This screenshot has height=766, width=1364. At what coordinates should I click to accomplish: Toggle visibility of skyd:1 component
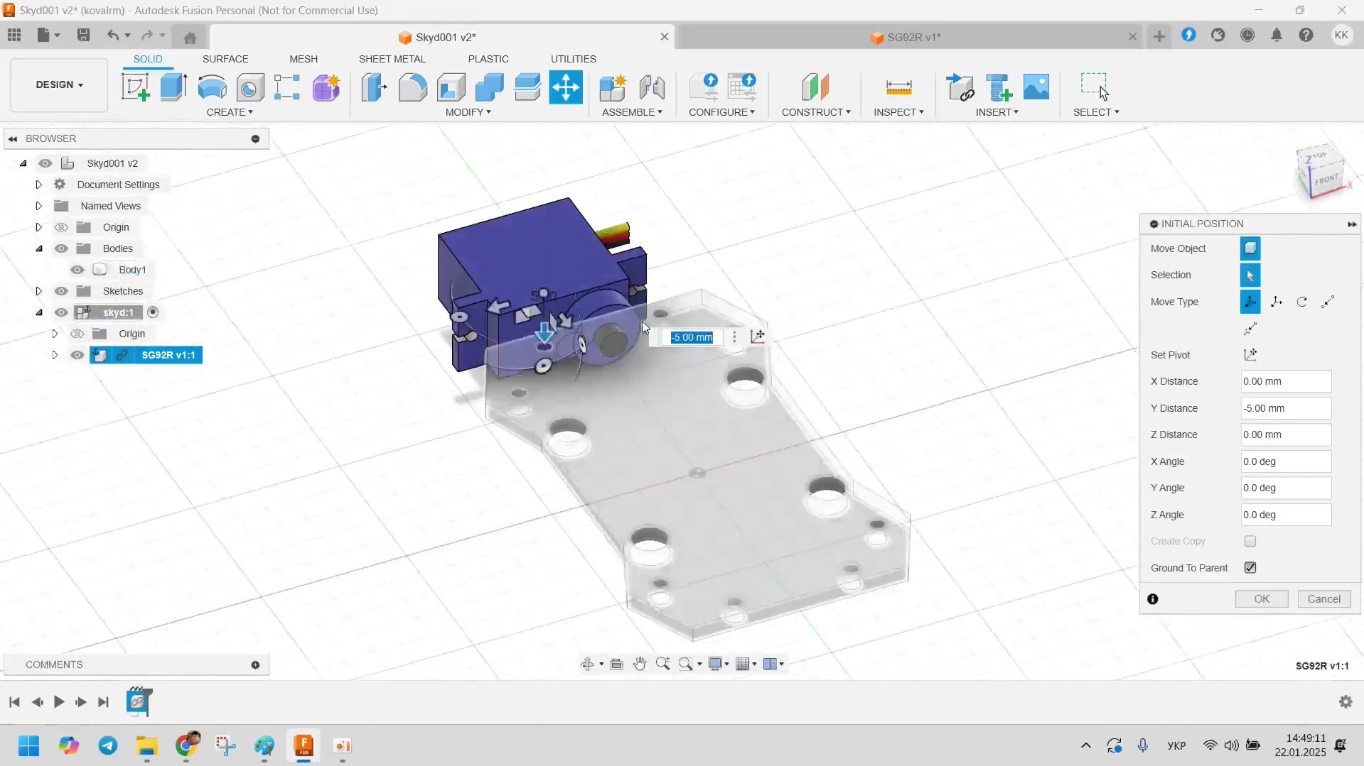62,312
